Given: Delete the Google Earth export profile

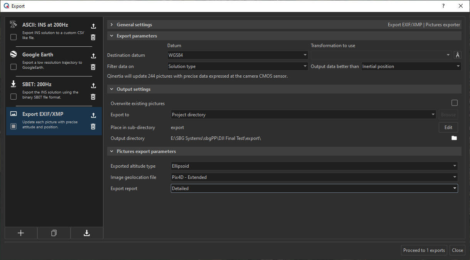Looking at the screenshot, I should [x=93, y=67].
